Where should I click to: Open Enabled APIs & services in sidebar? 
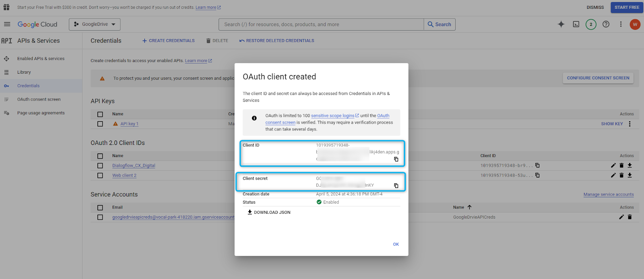tap(41, 59)
